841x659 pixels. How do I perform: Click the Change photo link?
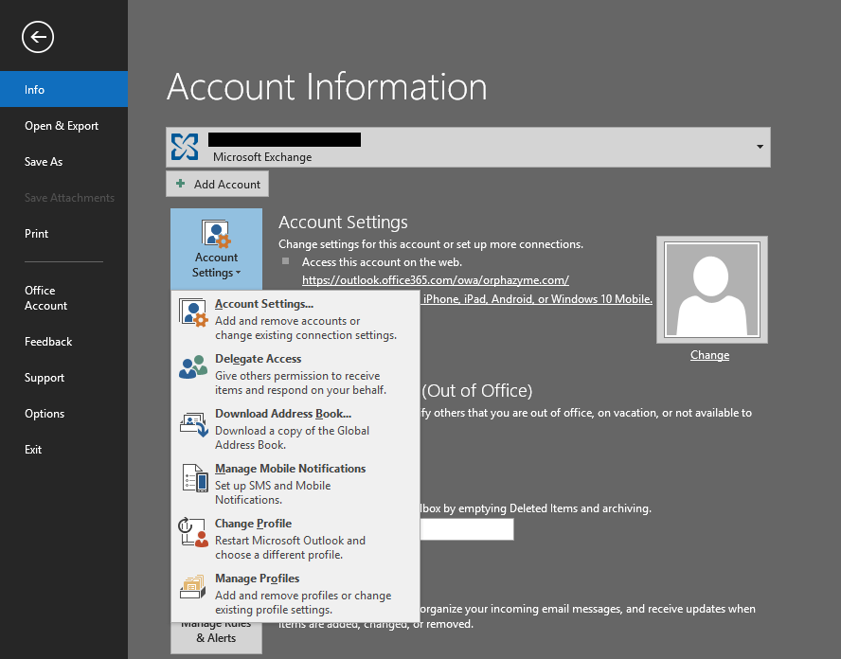(709, 354)
